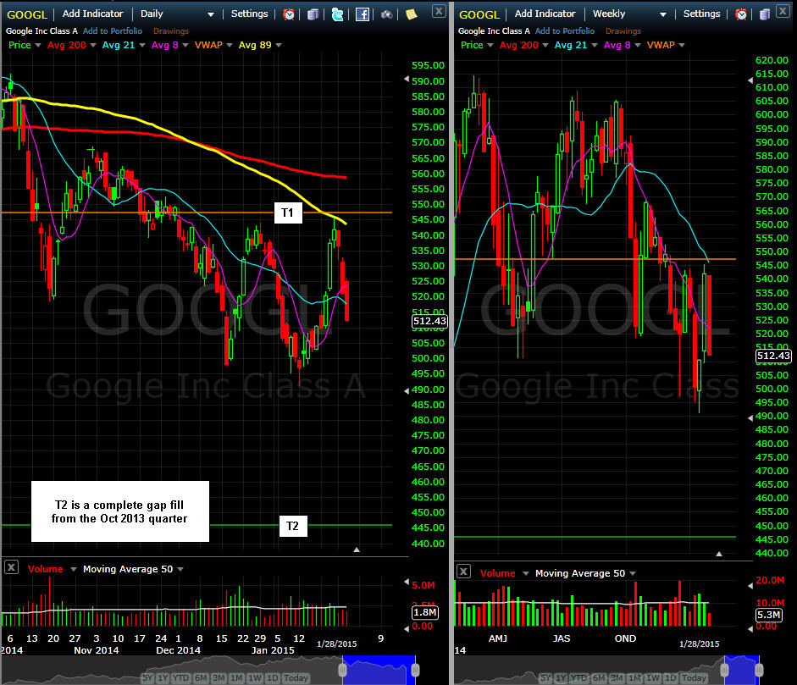Image resolution: width=797 pixels, height=685 pixels.
Task: Share Daily chart via Twitter icon
Action: (x=337, y=14)
